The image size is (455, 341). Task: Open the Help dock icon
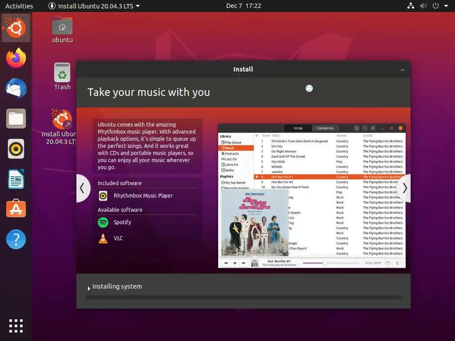pos(16,239)
